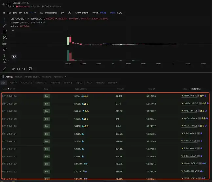Screen dimensions: 213x182
Task: Collapse the indicator legend chevron
Action: pyautogui.click(x=13, y=30)
